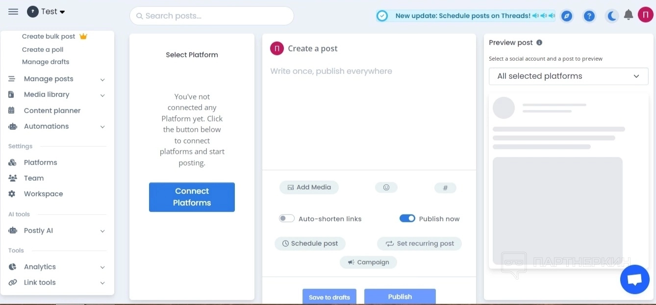Open the Test workspace switcher
Screen dimensions: 656x305
(47, 12)
